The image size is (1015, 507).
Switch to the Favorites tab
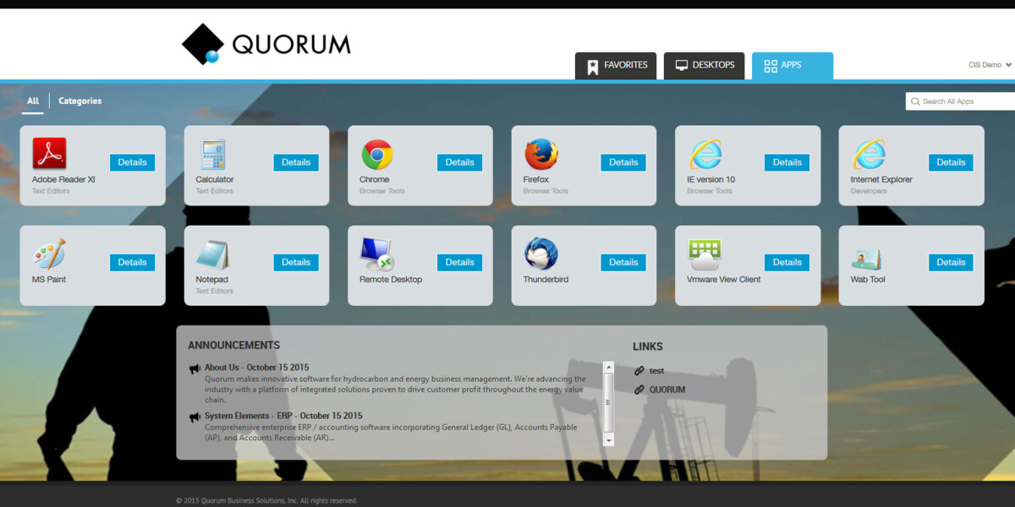(x=617, y=65)
